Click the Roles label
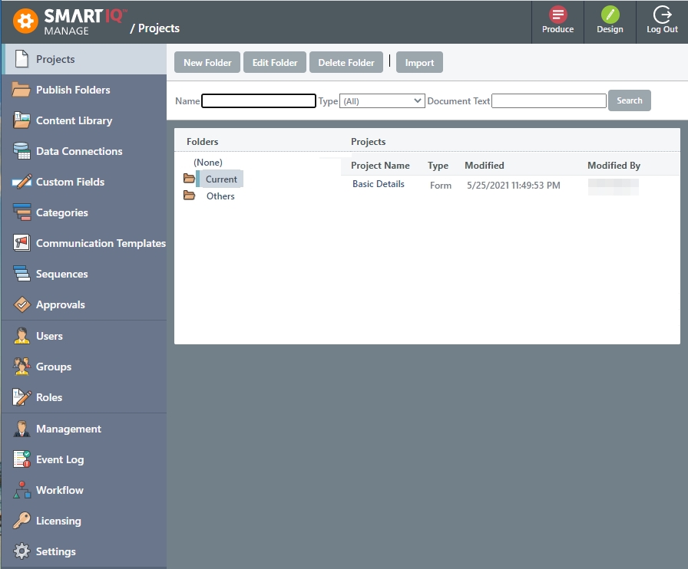The image size is (688, 569). [49, 397]
